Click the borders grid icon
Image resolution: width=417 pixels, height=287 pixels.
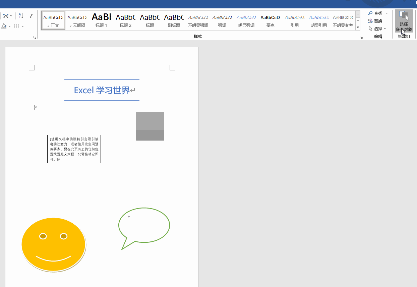point(17,26)
